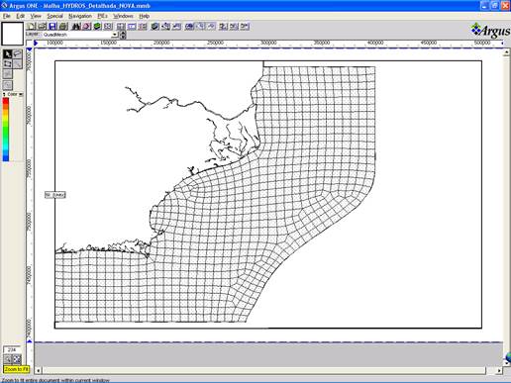Open the Navigation menu
This screenshot has height=383, width=511.
pyautogui.click(x=80, y=16)
